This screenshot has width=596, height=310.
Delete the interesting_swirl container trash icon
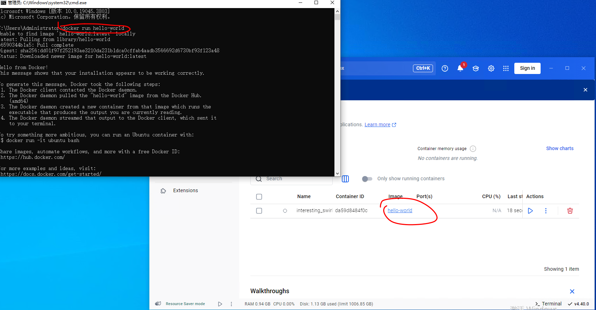[x=570, y=211]
